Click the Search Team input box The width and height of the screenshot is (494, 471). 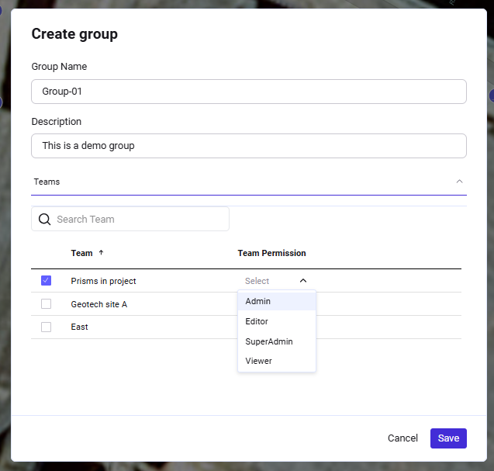tap(140, 220)
